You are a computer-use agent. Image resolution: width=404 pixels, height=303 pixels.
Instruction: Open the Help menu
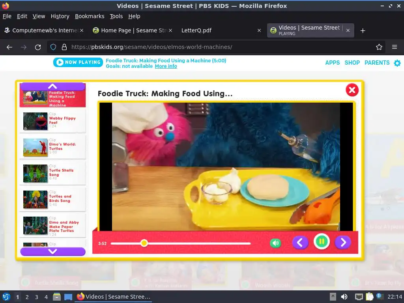click(134, 16)
